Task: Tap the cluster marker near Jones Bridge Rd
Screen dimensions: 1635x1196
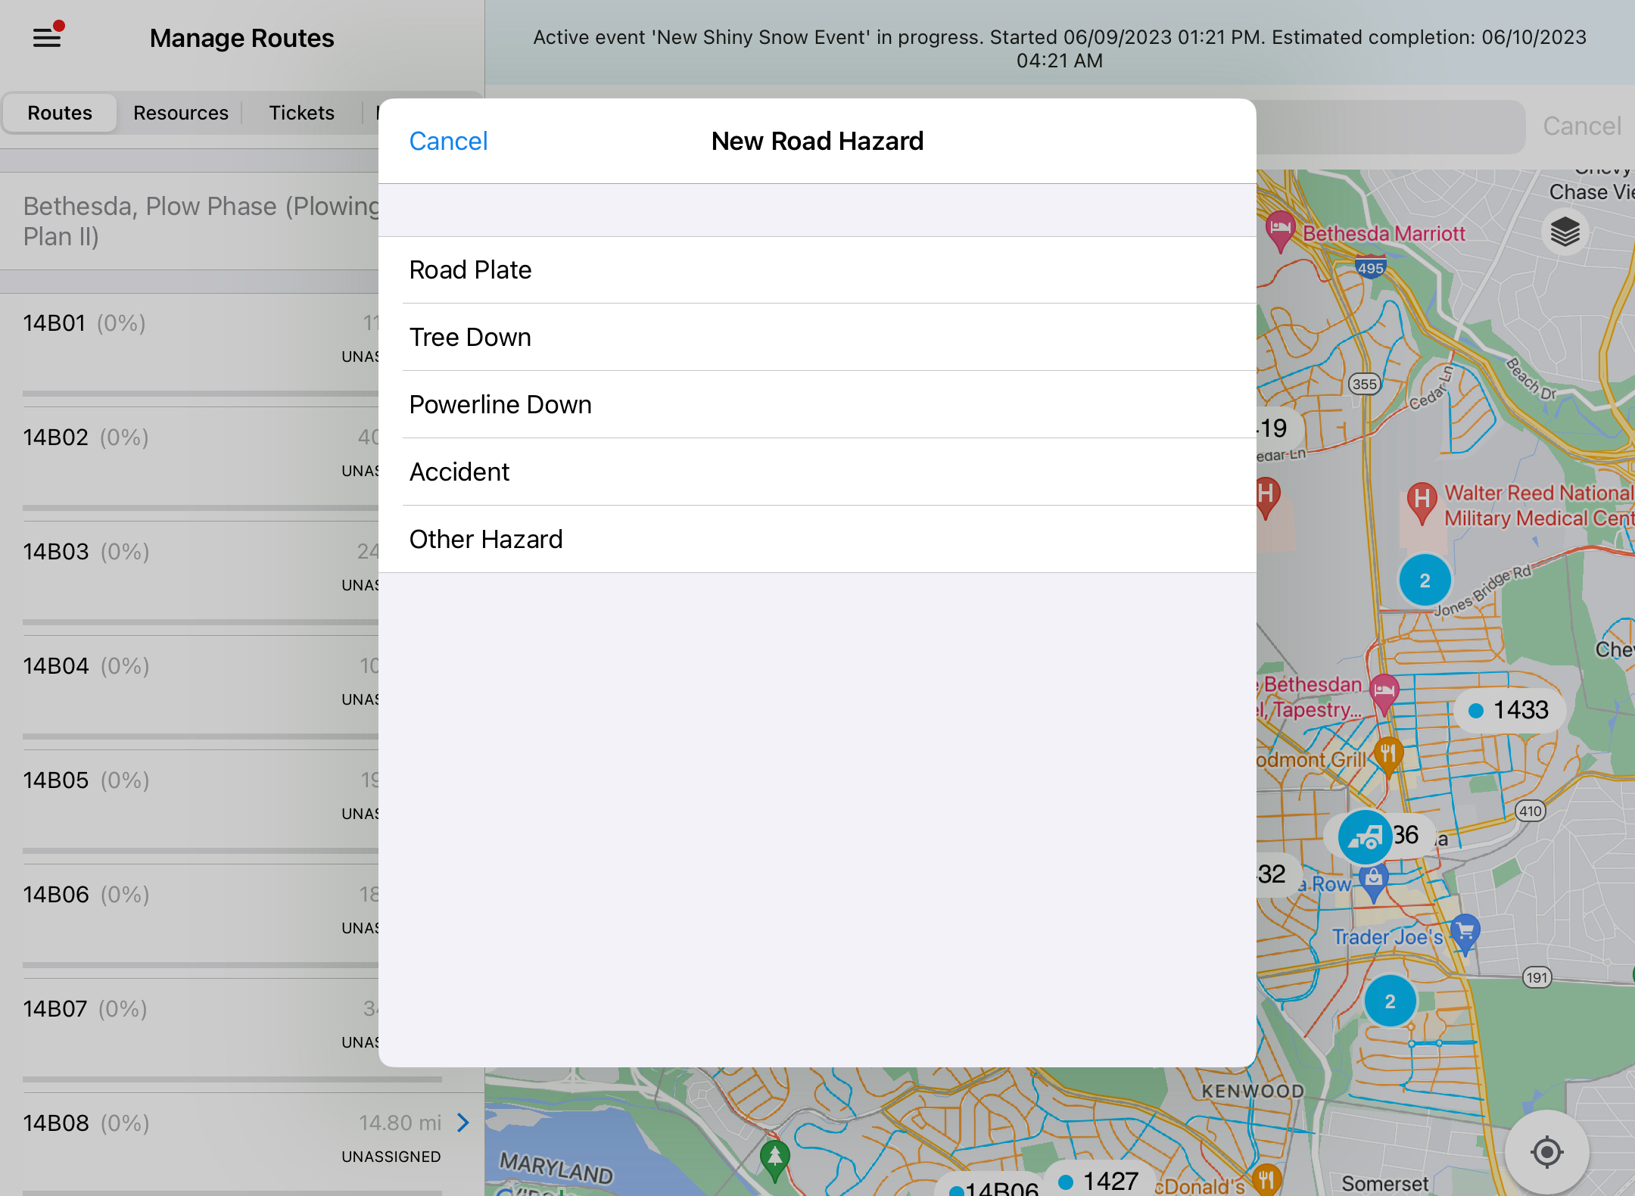Action: click(x=1425, y=581)
